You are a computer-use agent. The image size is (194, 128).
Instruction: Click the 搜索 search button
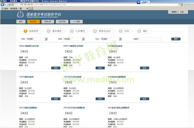pos(176,39)
